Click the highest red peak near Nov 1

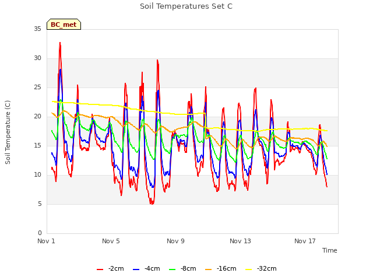pos(60,43)
